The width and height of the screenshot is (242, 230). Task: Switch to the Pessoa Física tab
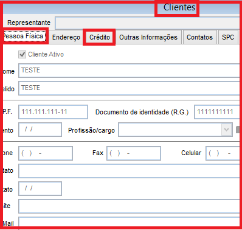[x=24, y=36]
